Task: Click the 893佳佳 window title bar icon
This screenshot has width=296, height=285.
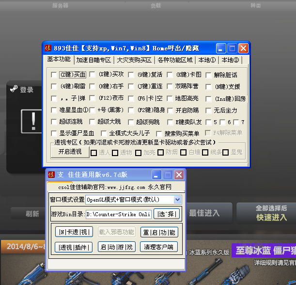Action: (48, 48)
